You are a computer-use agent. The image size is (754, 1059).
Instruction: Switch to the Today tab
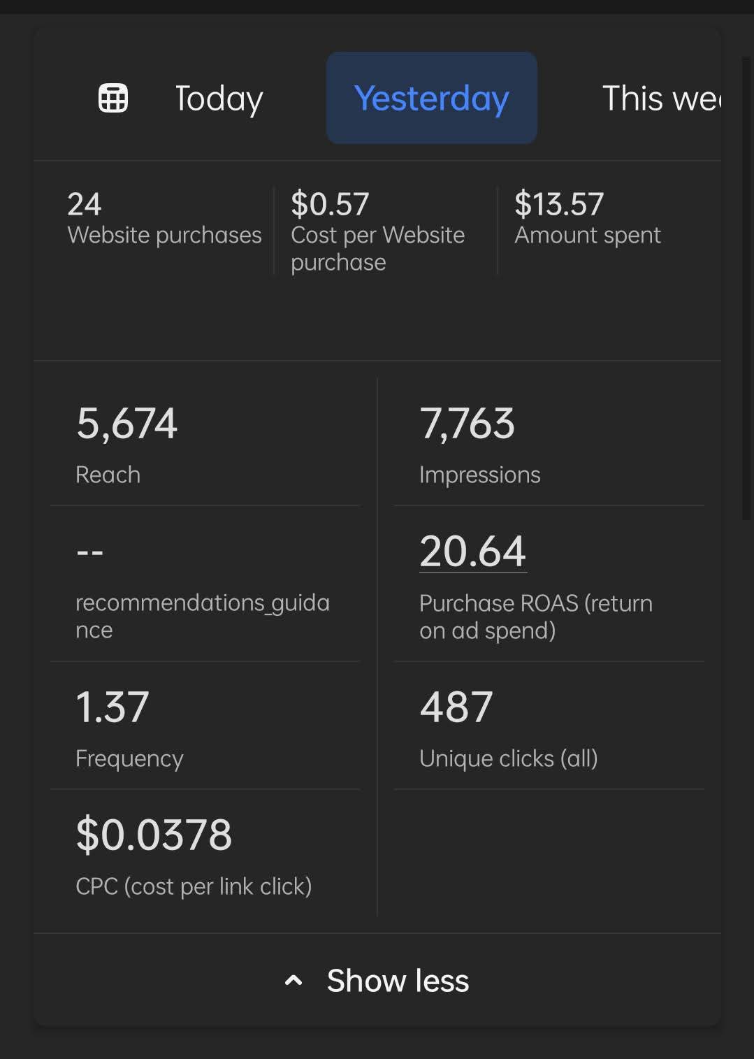click(219, 98)
